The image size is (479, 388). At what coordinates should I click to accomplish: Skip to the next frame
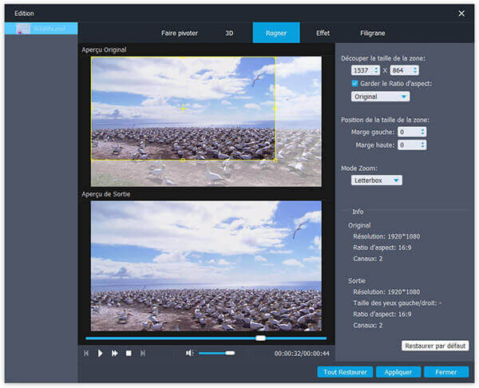[x=143, y=353]
